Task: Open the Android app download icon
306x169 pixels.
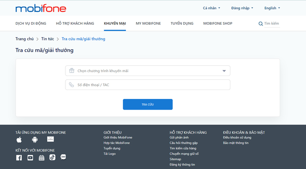Action: pyautogui.click(x=35, y=140)
